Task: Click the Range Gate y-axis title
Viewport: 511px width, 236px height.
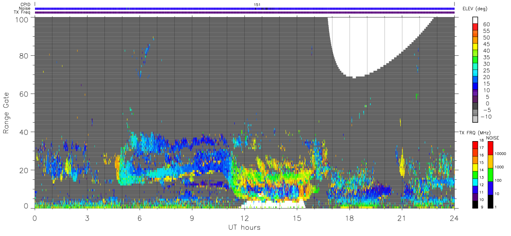Action: click(x=6, y=113)
